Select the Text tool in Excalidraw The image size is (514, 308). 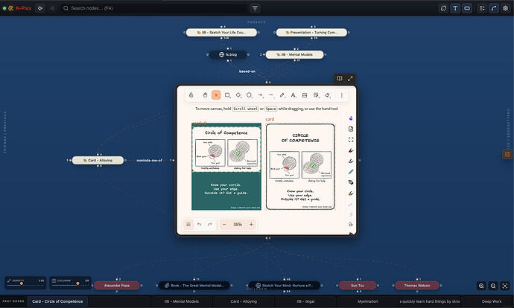pos(294,95)
